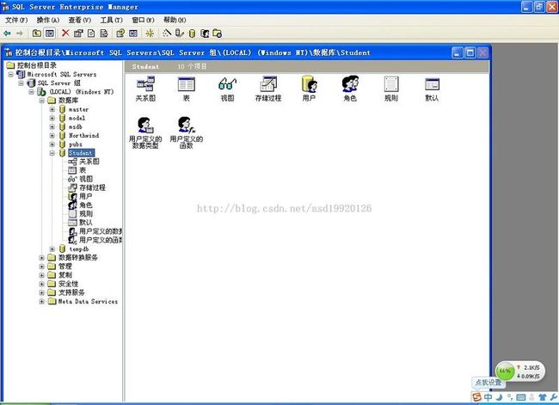Viewport: 559px width, 405px height.
Task: Open the 工具(T) menu
Action: (111, 20)
